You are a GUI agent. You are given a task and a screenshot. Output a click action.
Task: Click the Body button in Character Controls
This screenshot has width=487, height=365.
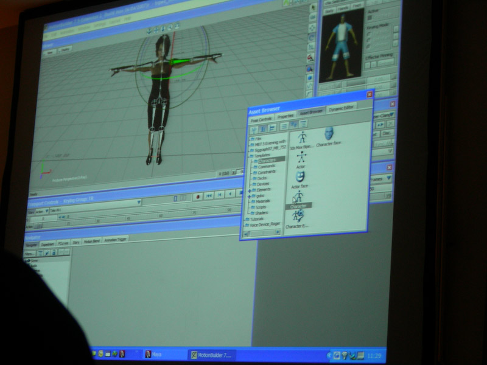(x=329, y=11)
